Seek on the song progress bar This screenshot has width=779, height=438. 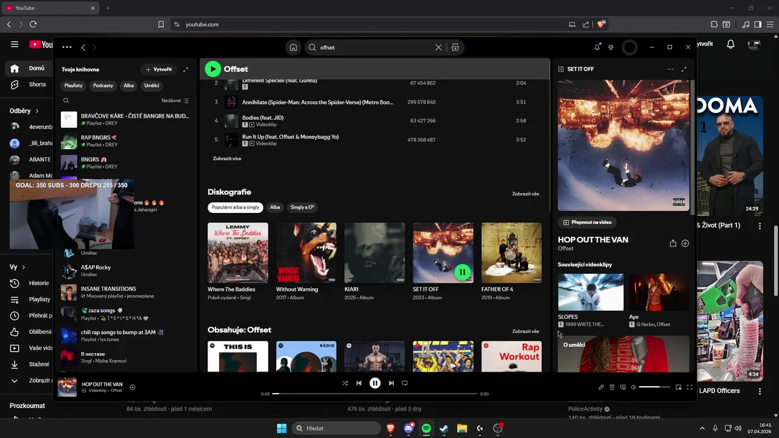pos(375,394)
